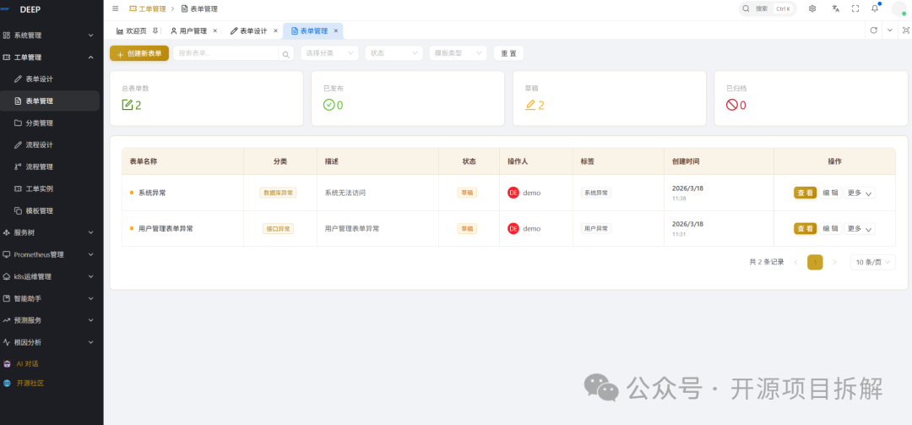This screenshot has width=912, height=425.
Task: Open the settings gear icon in header
Action: coord(812,8)
